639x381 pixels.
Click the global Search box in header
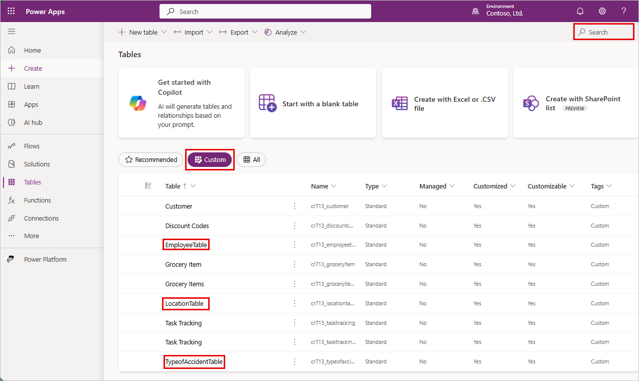pyautogui.click(x=265, y=12)
